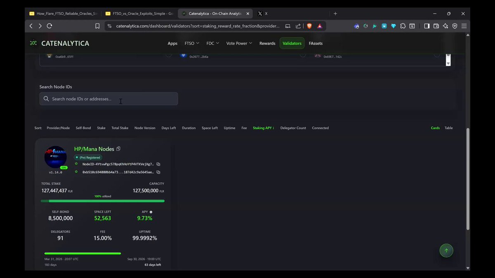Open the browser hamburger menu
The height and width of the screenshot is (278, 495).
pyautogui.click(x=464, y=26)
